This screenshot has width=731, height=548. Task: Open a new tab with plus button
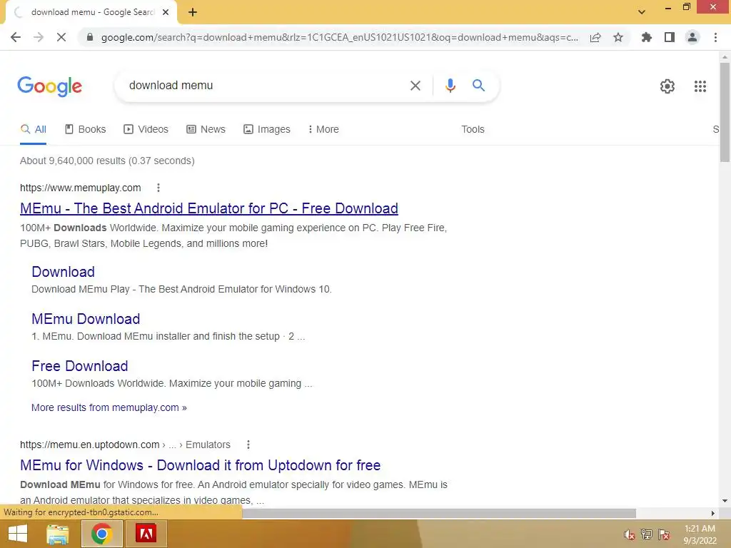pyautogui.click(x=193, y=12)
